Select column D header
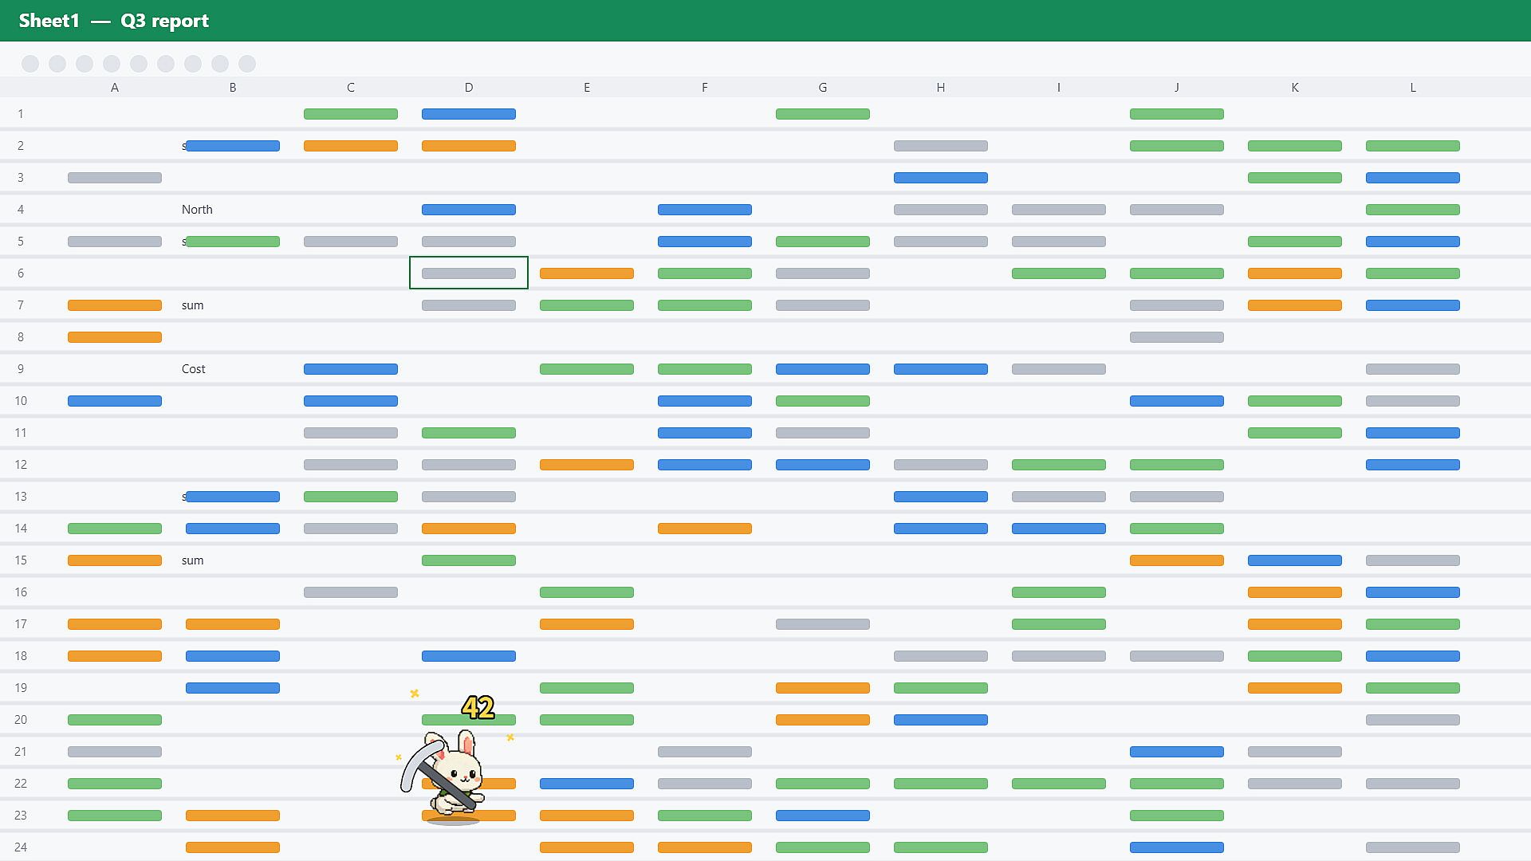This screenshot has height=861, width=1531. 469,88
